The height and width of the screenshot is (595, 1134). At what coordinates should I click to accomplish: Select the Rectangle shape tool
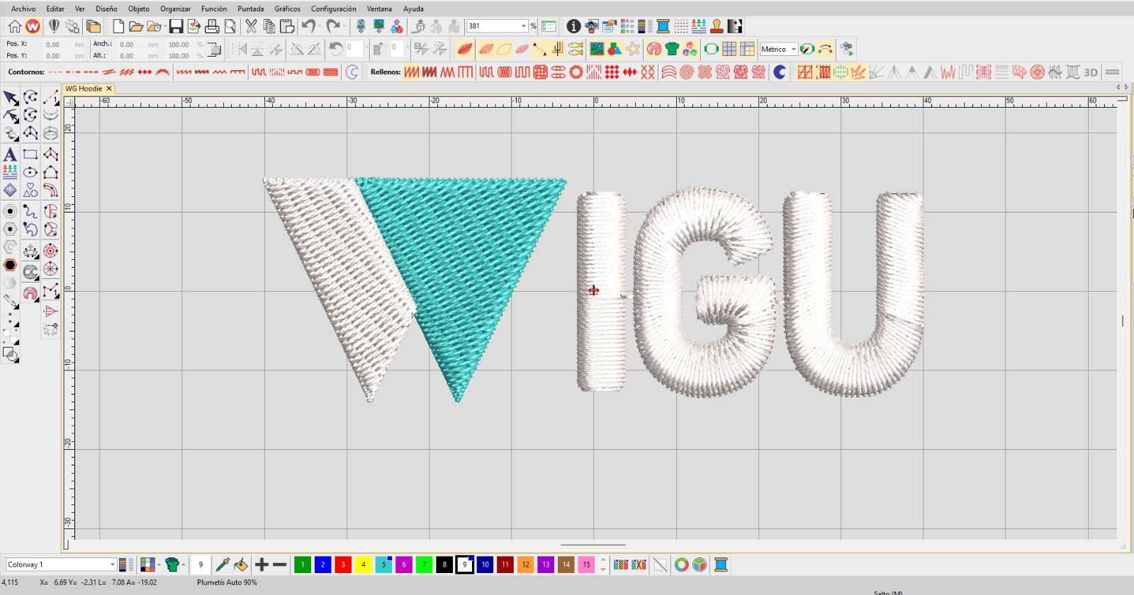point(30,154)
